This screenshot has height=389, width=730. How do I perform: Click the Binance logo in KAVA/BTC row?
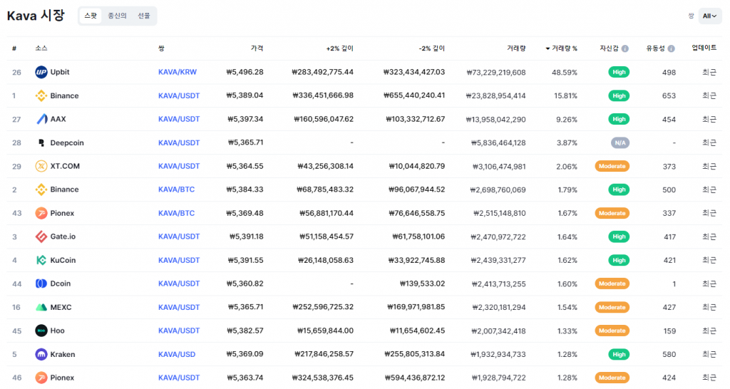point(41,190)
